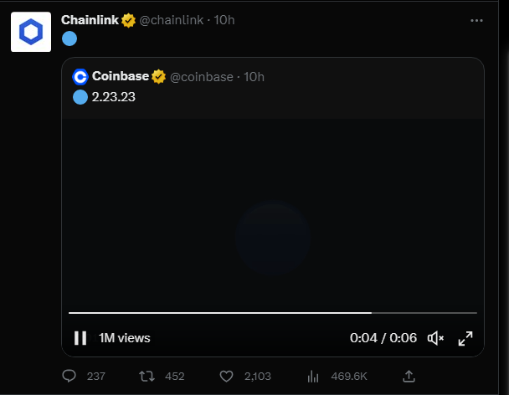The image size is (509, 395).
Task: Click Chainlink's gold verified badge
Action: [129, 20]
